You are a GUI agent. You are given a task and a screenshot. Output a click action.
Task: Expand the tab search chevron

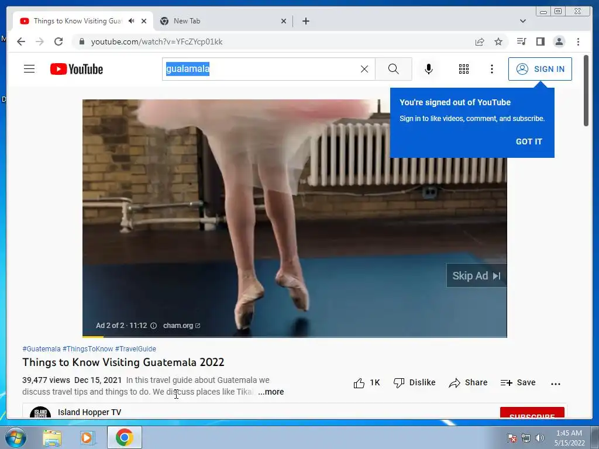click(523, 21)
